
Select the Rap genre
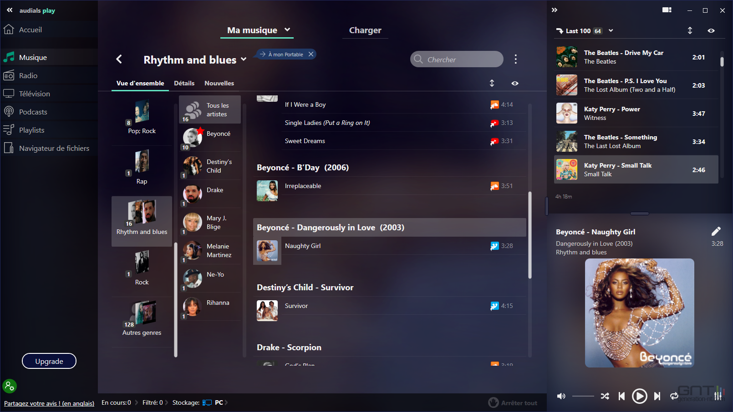142,171
